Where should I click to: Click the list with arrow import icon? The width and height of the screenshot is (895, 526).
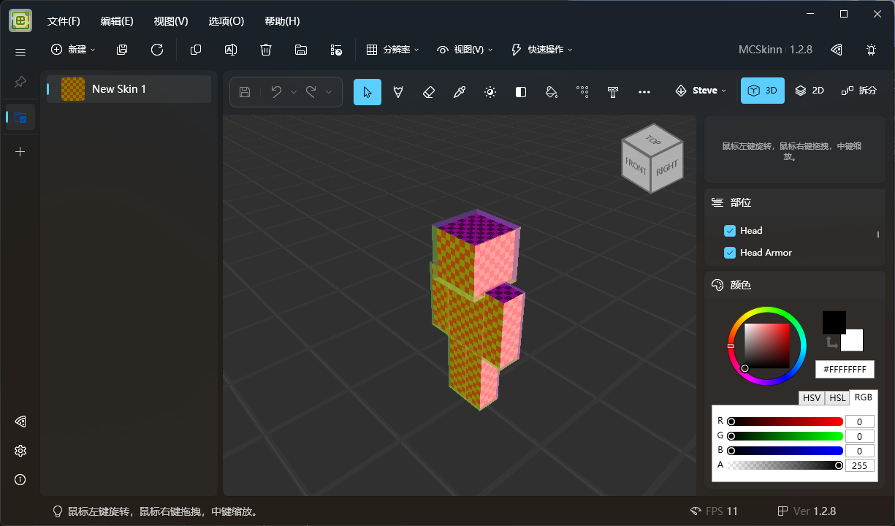click(x=336, y=50)
